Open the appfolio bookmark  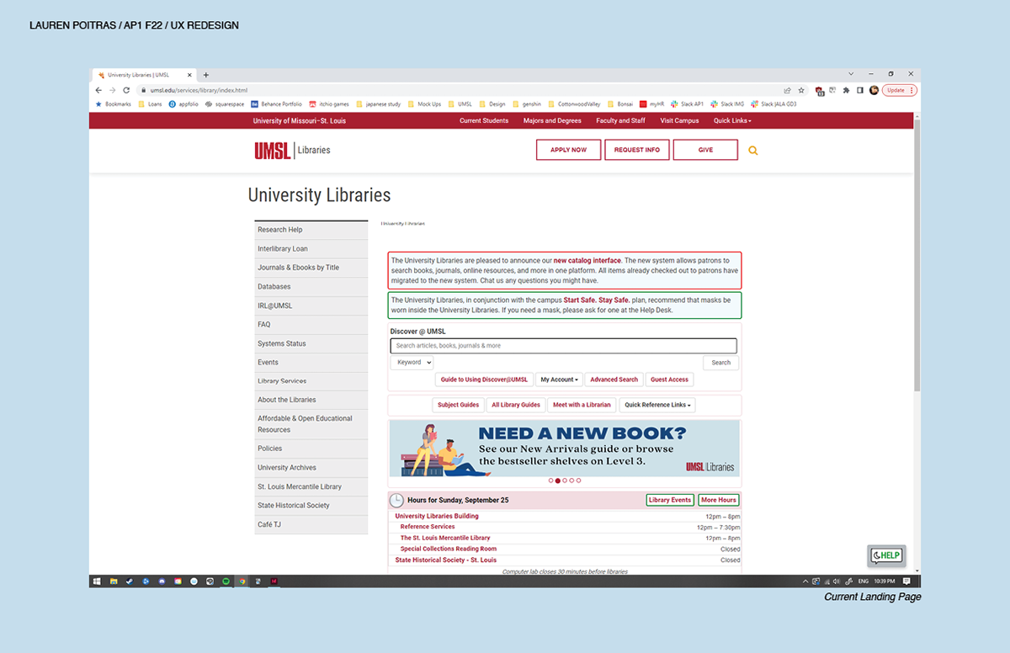[x=183, y=104]
